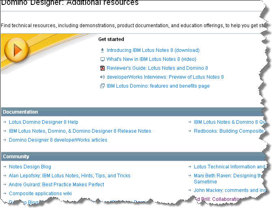The image size is (273, 209).
Task: Open IBM Lotus Domino: features and benefits page
Action: click(158, 86)
